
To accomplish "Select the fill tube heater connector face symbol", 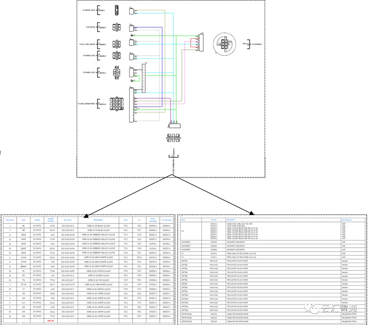I will pos(117,44).
